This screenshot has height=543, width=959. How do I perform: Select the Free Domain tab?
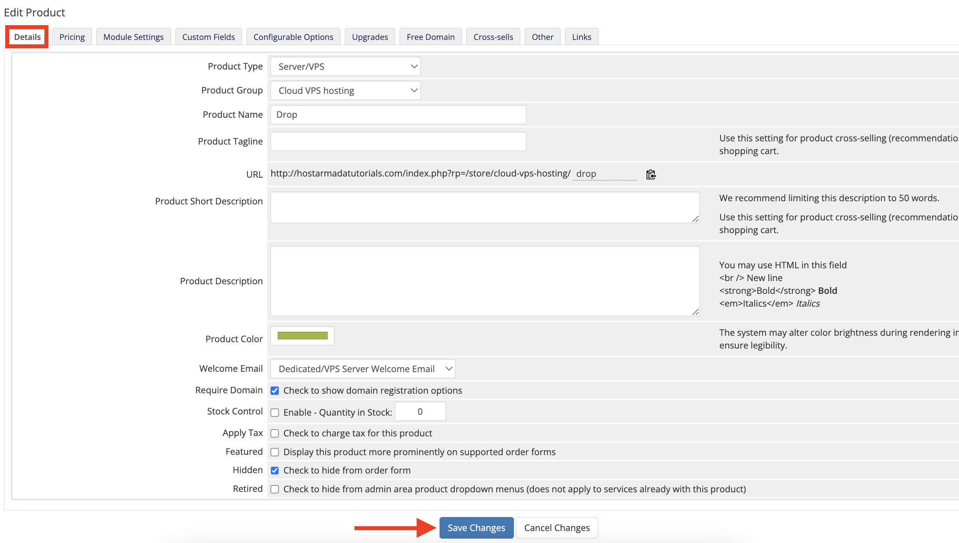pos(431,37)
